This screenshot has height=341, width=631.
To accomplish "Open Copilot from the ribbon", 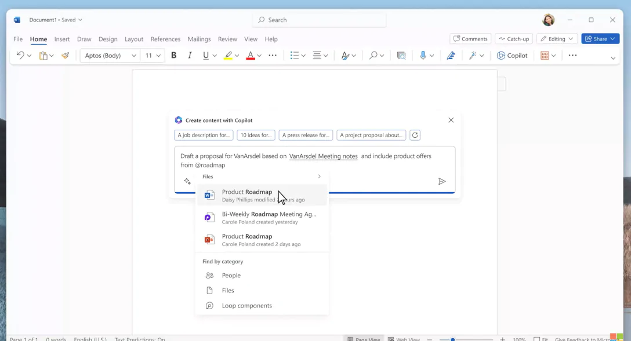I will (512, 56).
